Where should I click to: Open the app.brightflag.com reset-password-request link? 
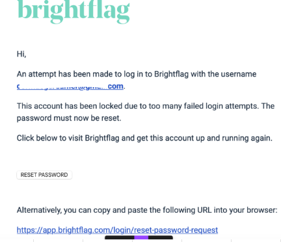coord(117,230)
